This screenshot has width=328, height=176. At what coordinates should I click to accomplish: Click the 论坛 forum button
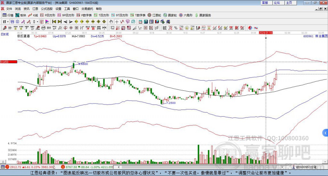[x=277, y=3]
